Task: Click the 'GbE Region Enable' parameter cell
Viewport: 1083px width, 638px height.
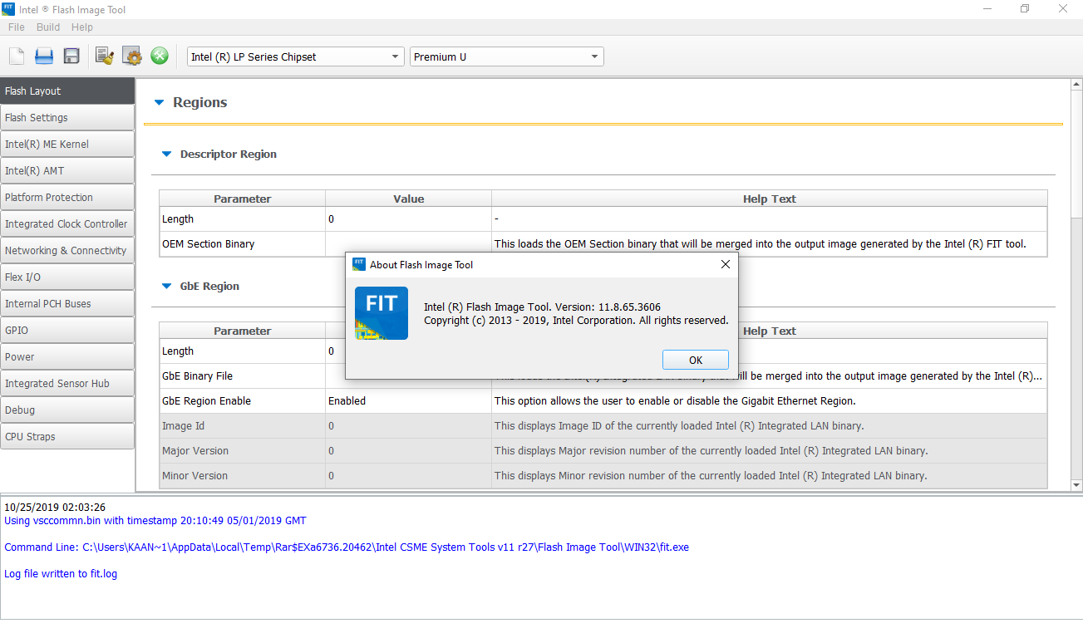Action: pyautogui.click(x=243, y=401)
